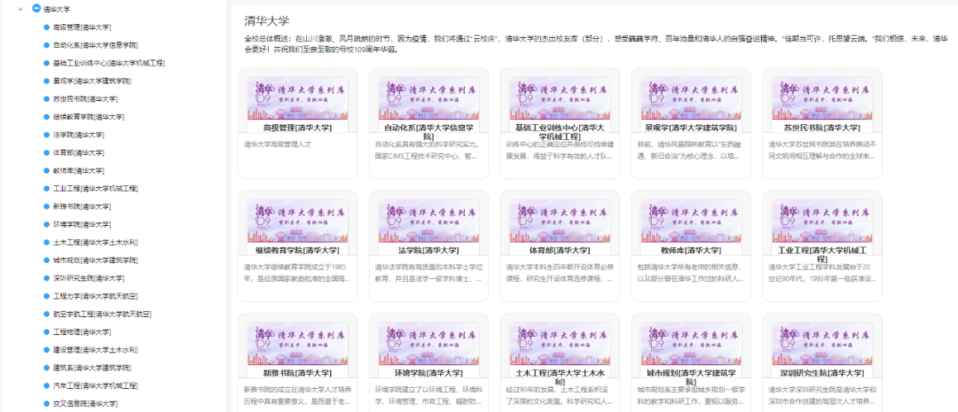Image resolution: width=958 pixels, height=412 pixels.
Task: Open the 自动化系[清华大学信息学院] card banner image
Action: pyautogui.click(x=428, y=99)
